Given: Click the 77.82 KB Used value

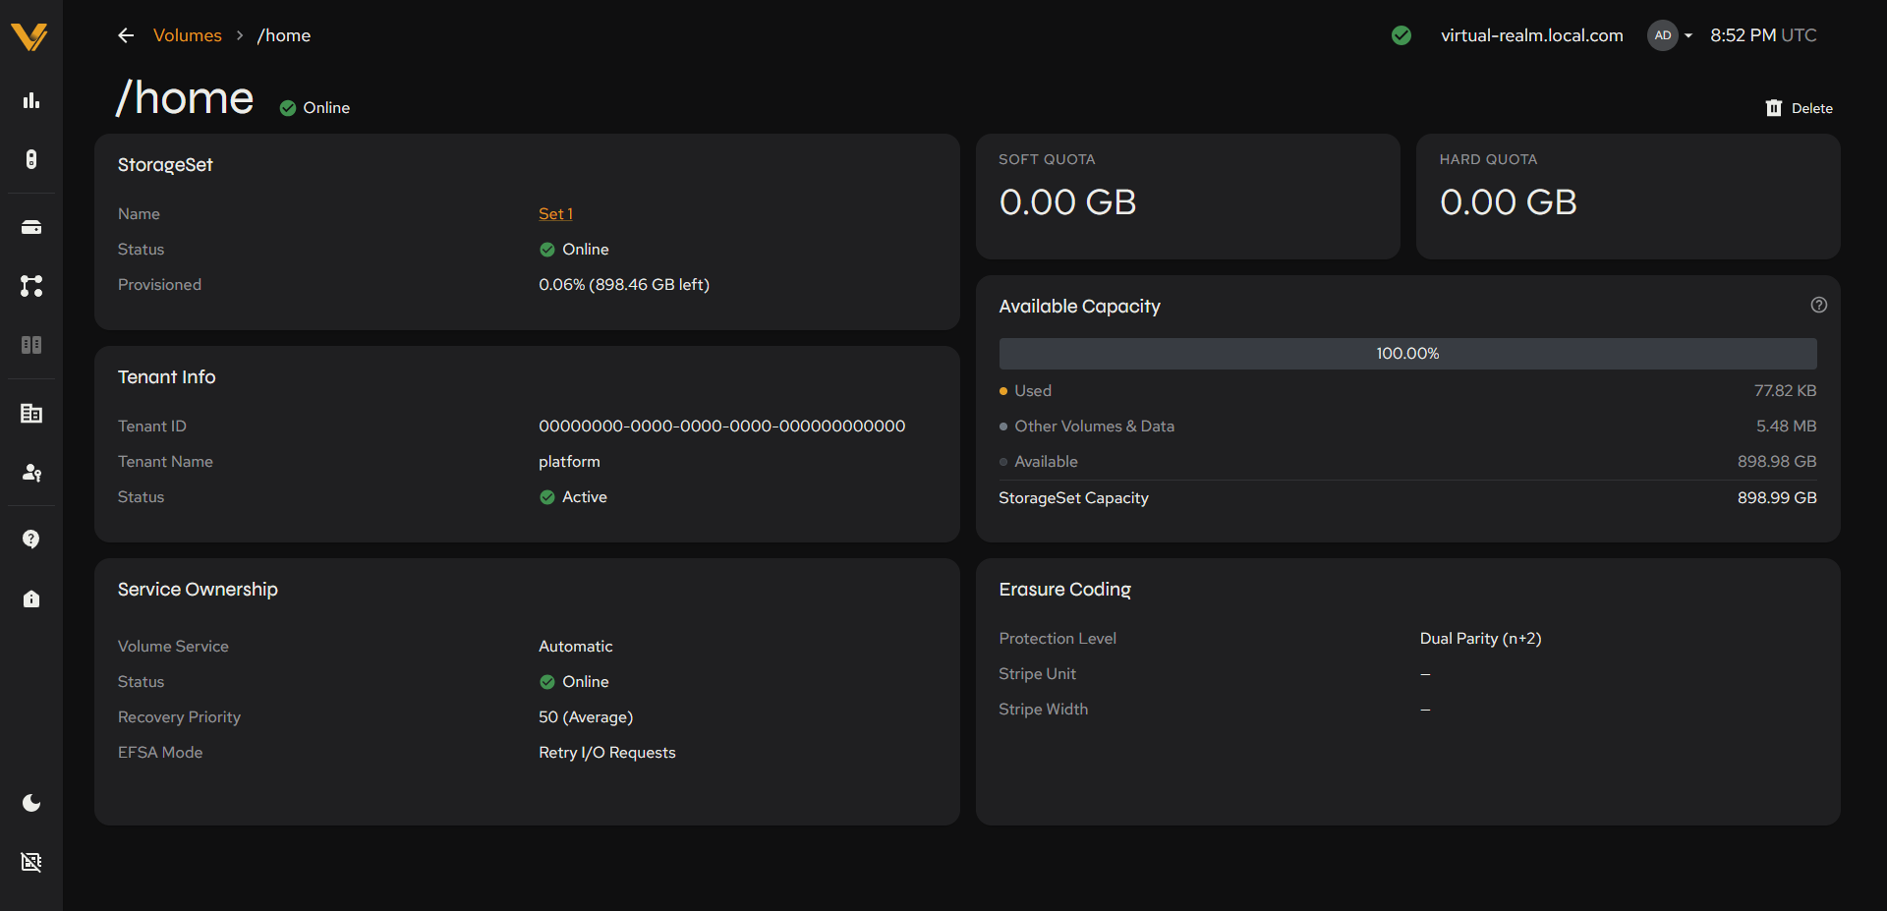Looking at the screenshot, I should click(1785, 390).
